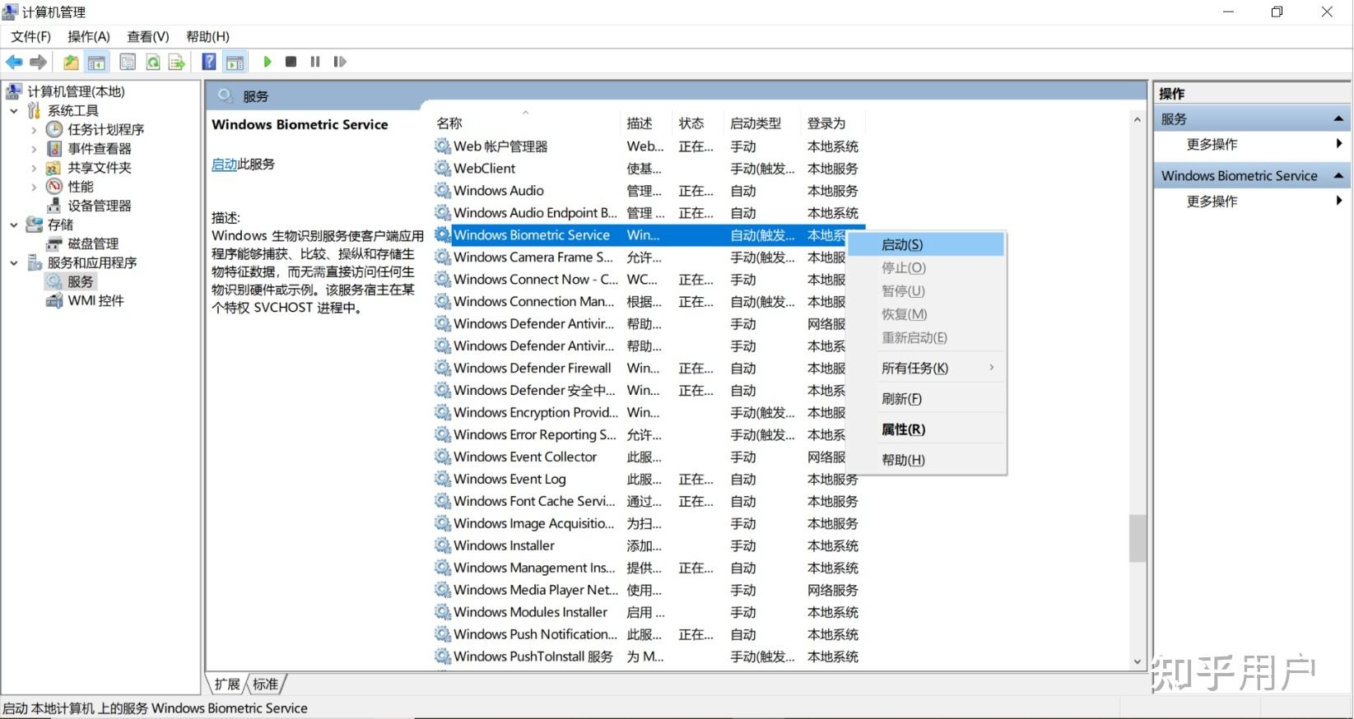Expand the 任务计划程序 node arrow
The width and height of the screenshot is (1354, 719).
click(34, 129)
